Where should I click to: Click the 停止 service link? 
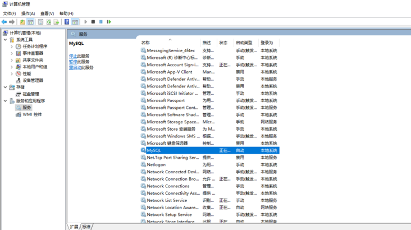74,56
